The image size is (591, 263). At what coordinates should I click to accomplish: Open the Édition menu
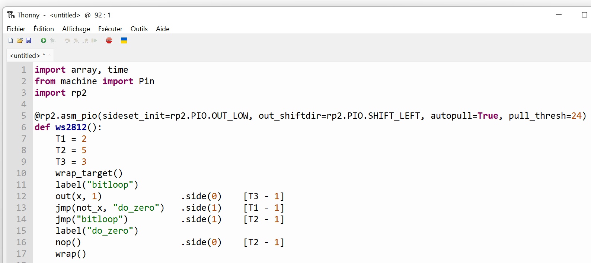click(44, 29)
